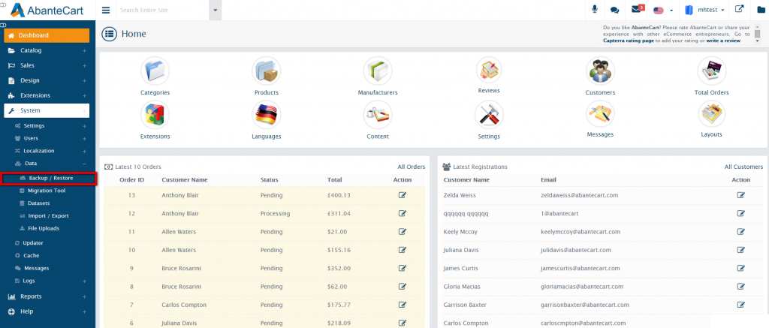
Task: Edit customer Gloria Macias
Action: click(740, 286)
